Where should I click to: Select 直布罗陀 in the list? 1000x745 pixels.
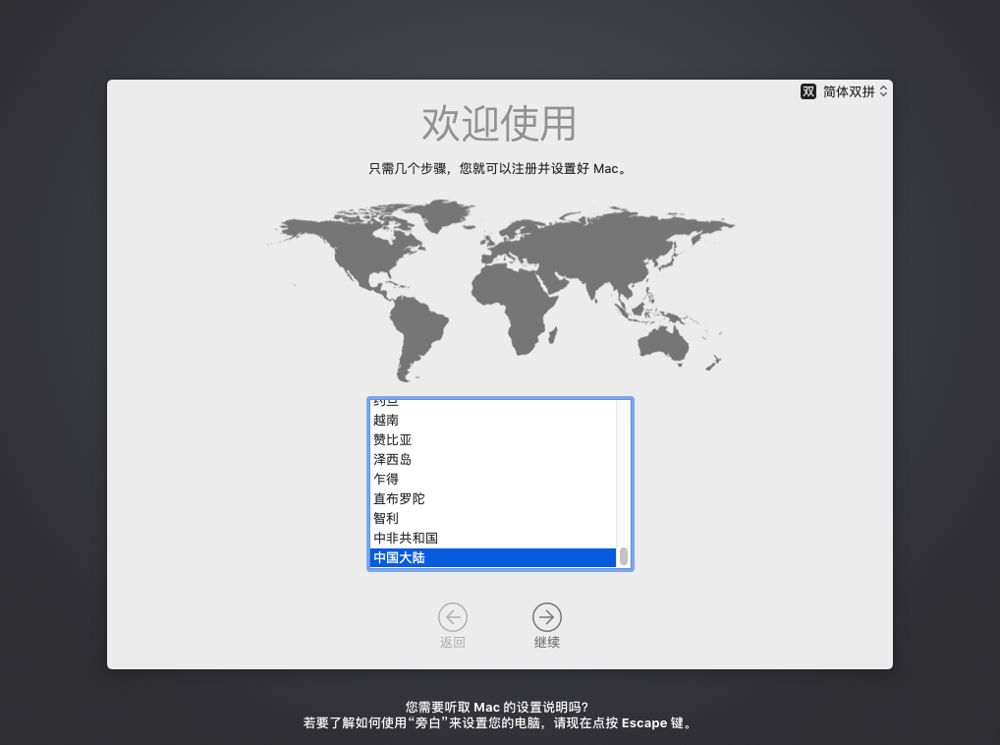coord(399,498)
